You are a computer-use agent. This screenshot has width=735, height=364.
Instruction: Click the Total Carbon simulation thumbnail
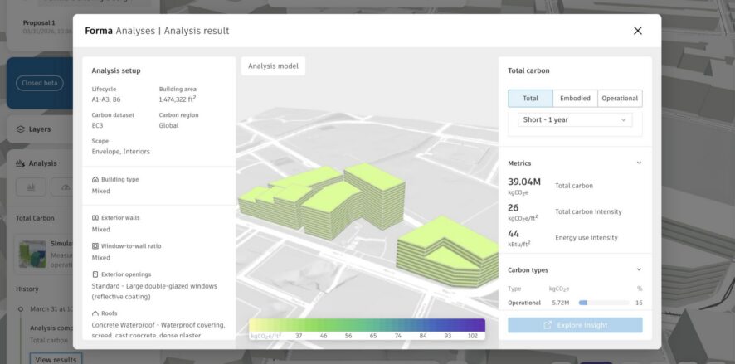32,254
